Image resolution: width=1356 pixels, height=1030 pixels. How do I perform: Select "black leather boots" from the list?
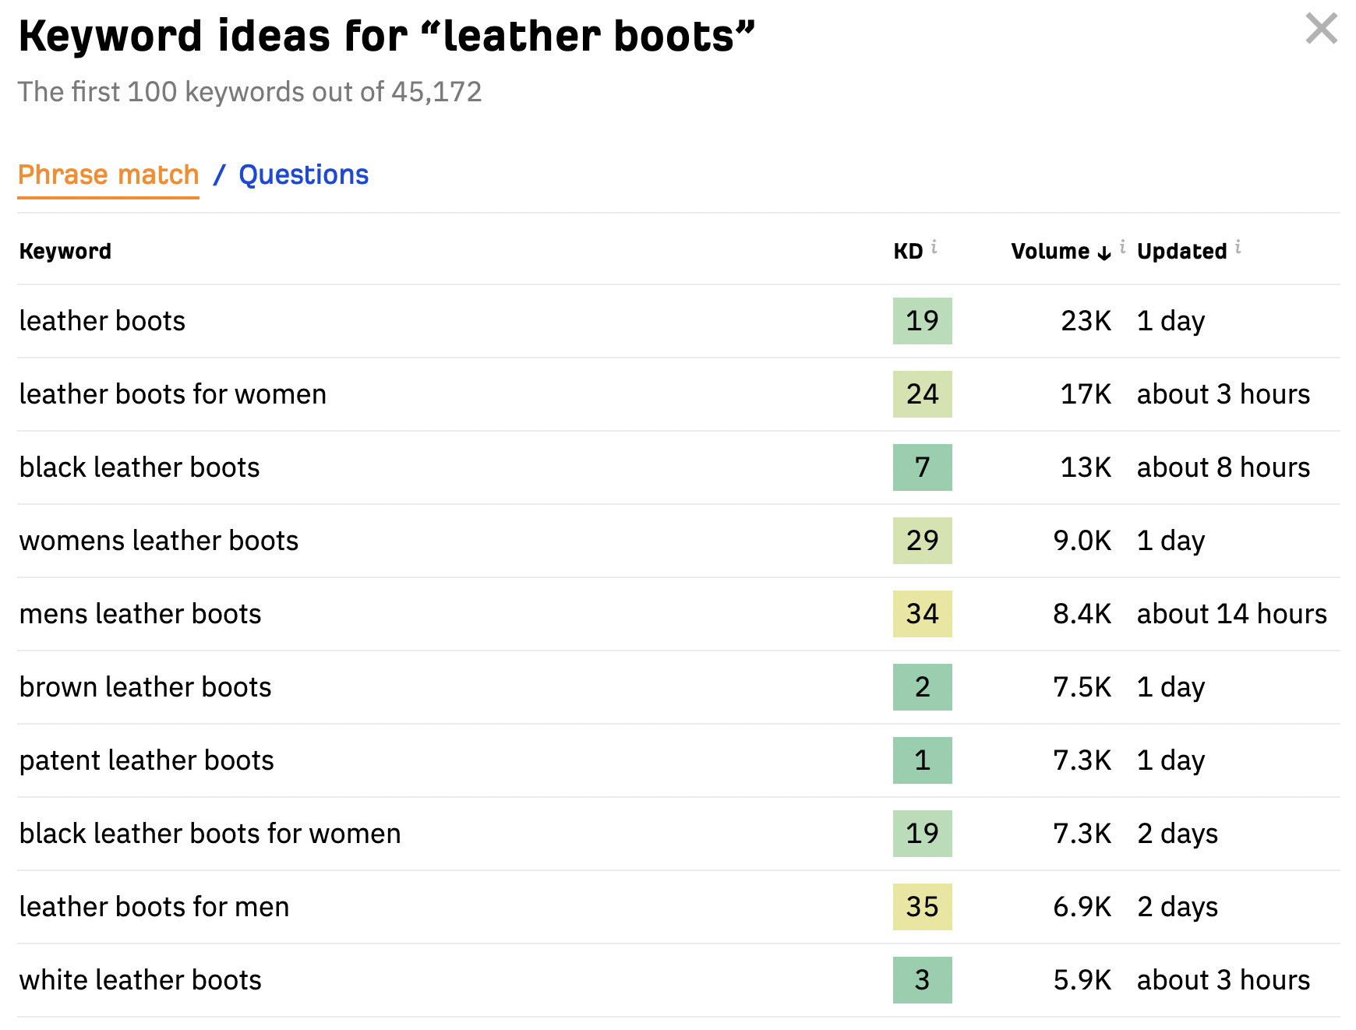139,467
